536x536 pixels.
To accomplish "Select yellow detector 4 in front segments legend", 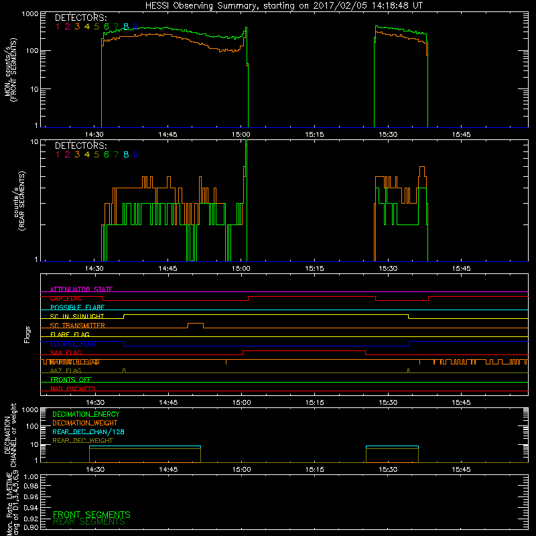I will [x=87, y=27].
